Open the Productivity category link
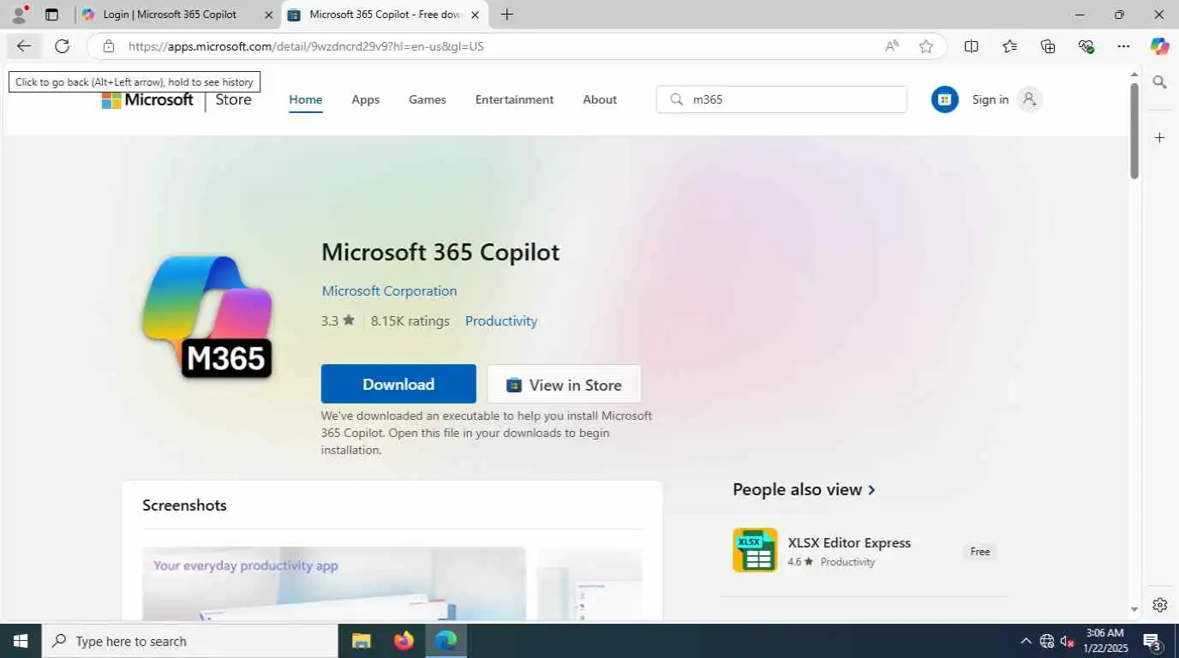This screenshot has height=658, width=1179. [x=501, y=321]
